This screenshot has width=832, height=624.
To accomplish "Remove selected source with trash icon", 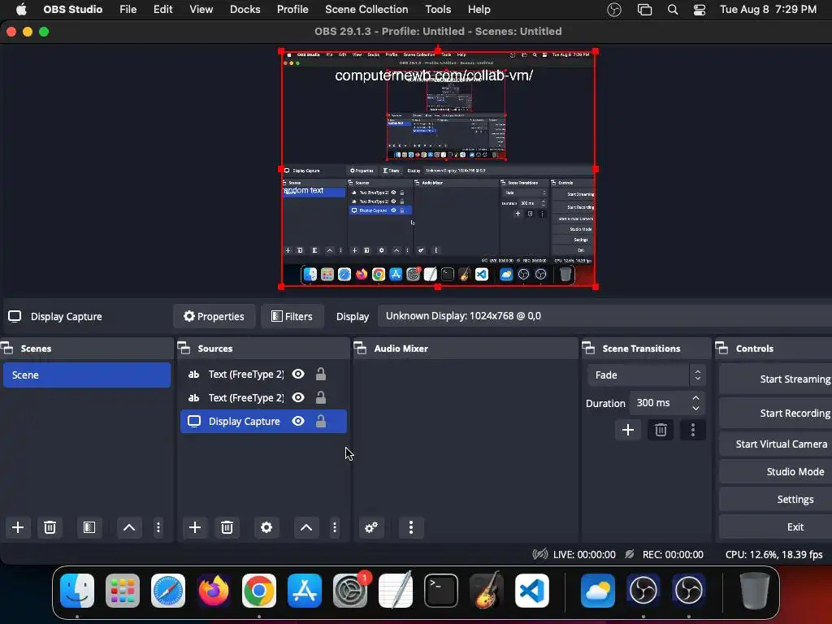I will pos(227,527).
